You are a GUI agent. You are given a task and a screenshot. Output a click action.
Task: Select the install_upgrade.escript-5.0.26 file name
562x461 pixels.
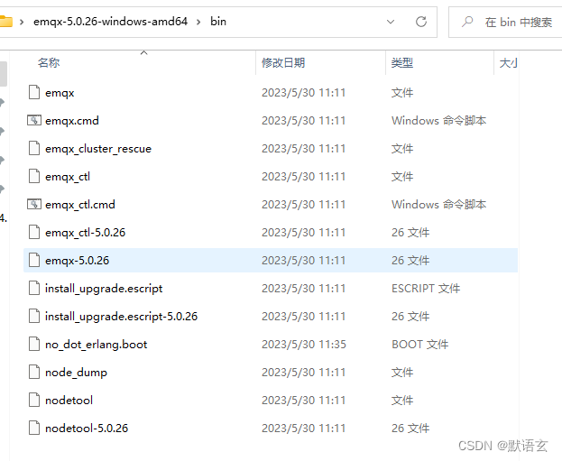pyautogui.click(x=121, y=317)
